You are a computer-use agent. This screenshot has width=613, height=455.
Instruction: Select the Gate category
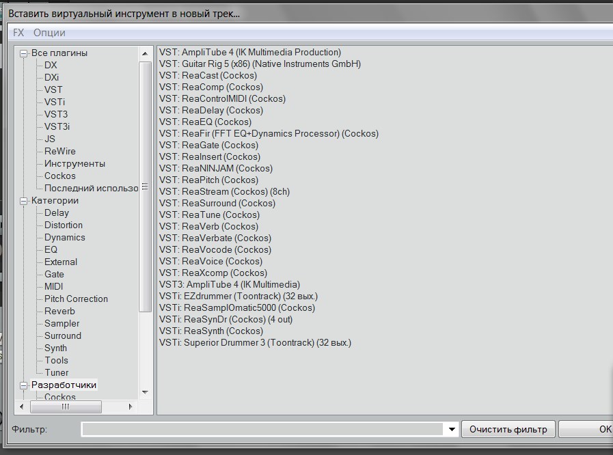coord(54,275)
